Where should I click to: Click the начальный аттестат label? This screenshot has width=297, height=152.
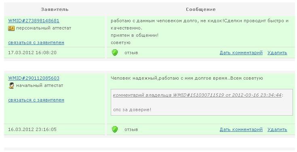[40, 85]
